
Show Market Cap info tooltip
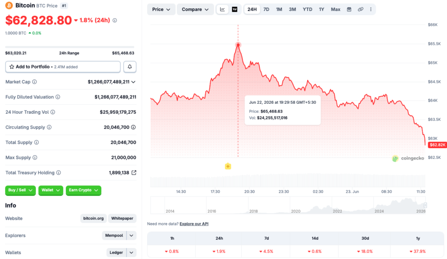(34, 82)
